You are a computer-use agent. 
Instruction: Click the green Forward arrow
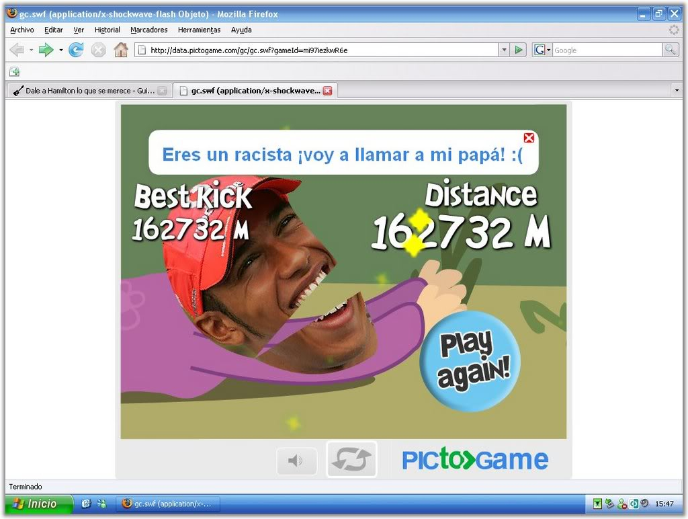(x=45, y=50)
